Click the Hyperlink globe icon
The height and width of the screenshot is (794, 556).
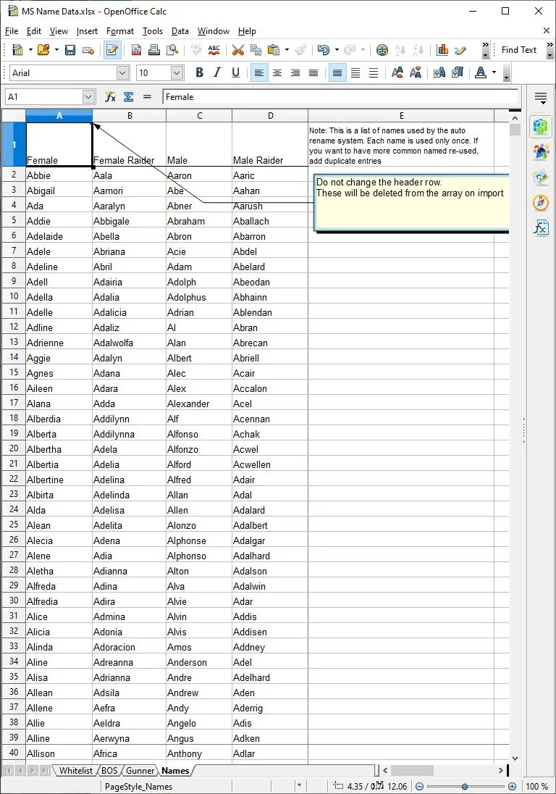click(382, 49)
